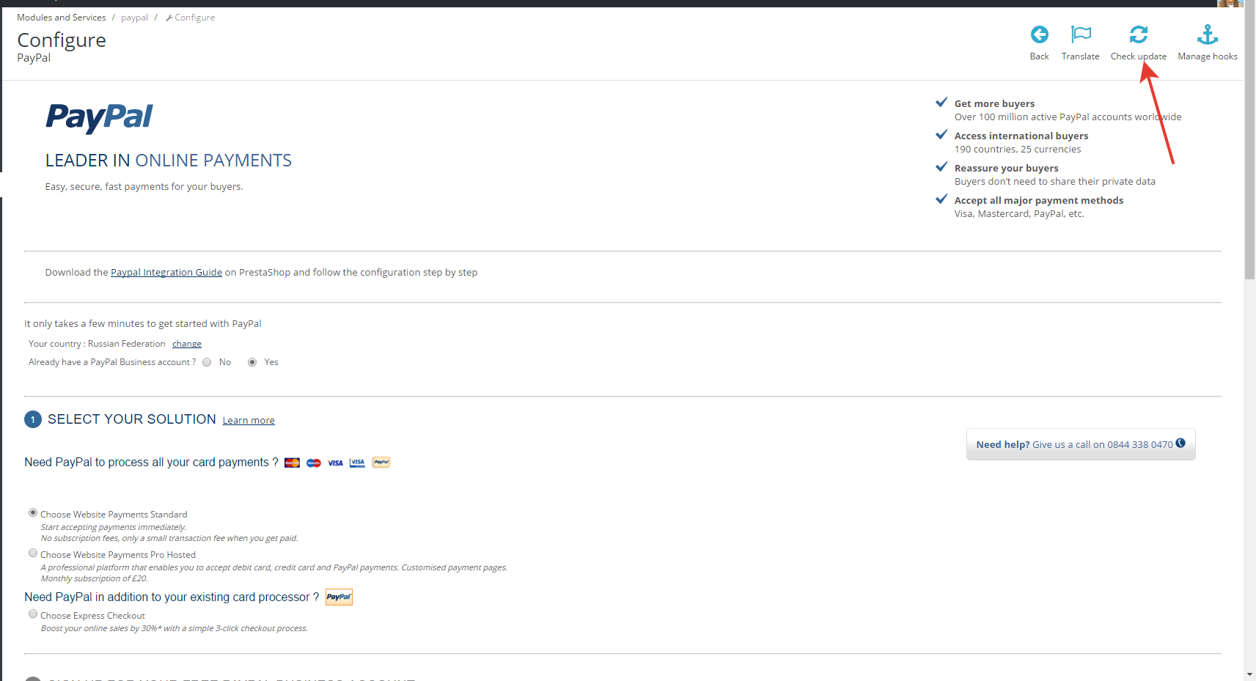Click 'It only takes a few minutes' text

pyautogui.click(x=143, y=323)
